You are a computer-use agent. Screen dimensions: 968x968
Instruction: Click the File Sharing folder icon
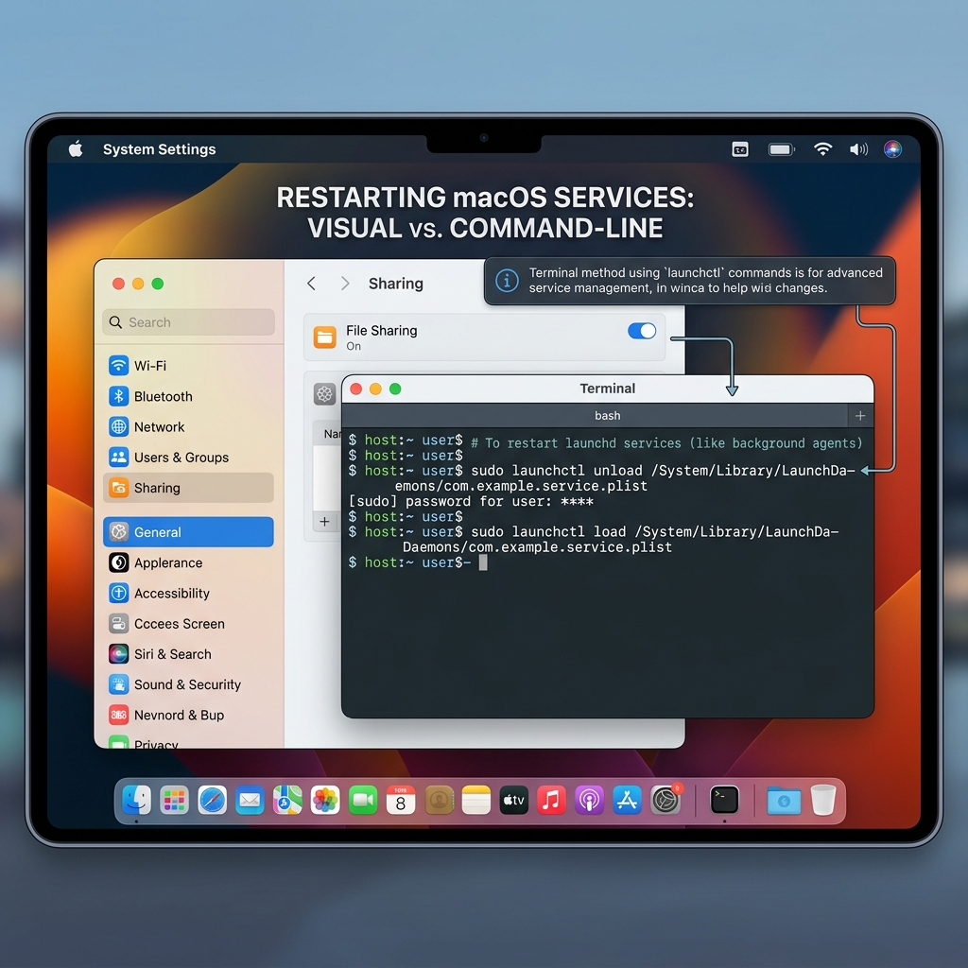tap(325, 337)
